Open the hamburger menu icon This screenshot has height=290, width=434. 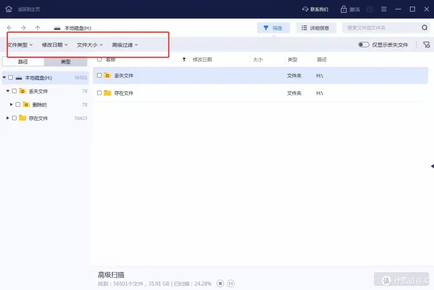[x=384, y=9]
